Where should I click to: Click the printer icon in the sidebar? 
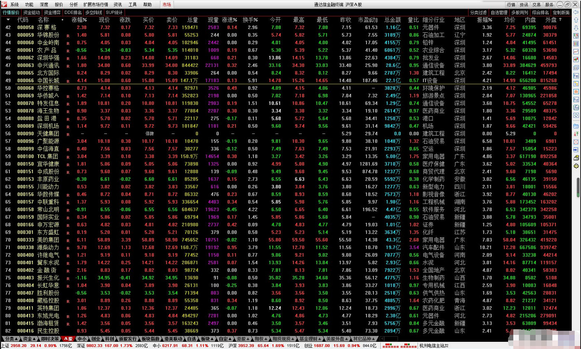click(576, 158)
